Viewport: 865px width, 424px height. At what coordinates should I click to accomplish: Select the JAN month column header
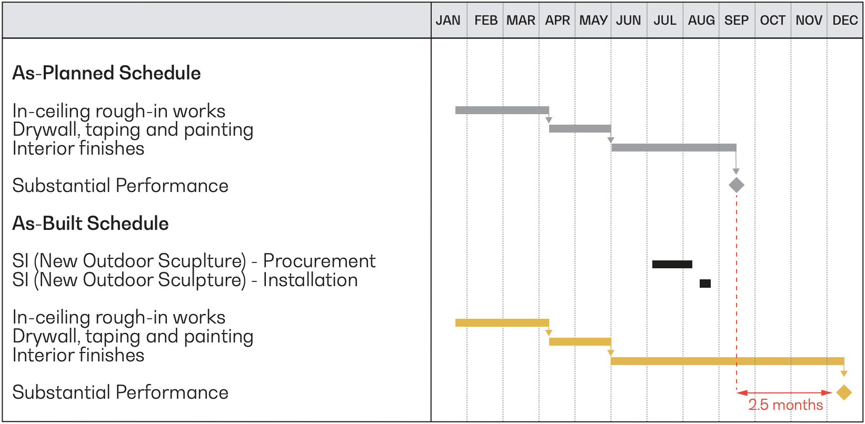(448, 21)
